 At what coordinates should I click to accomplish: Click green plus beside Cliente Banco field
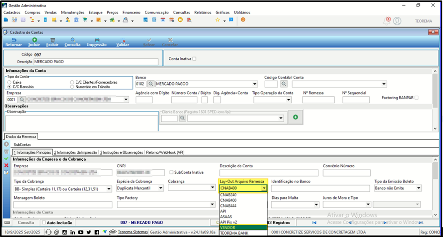(x=296, y=117)
